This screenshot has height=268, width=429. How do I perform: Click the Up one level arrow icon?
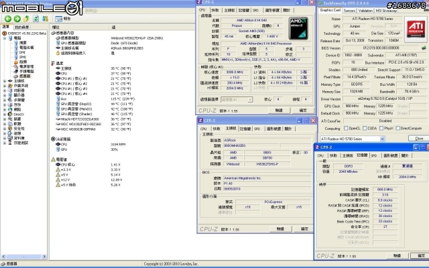(x=27, y=19)
